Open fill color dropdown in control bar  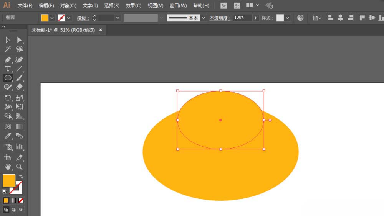pos(52,18)
